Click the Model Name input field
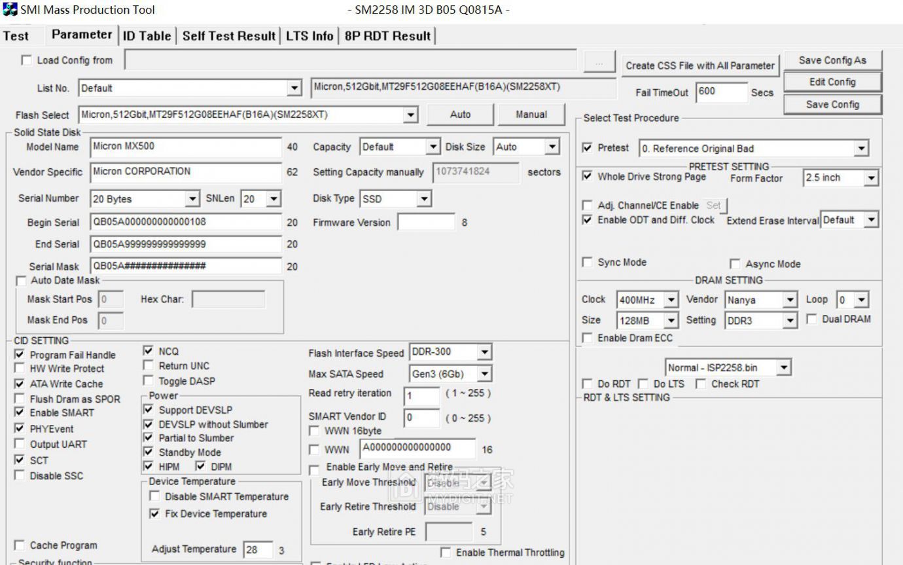 186,147
